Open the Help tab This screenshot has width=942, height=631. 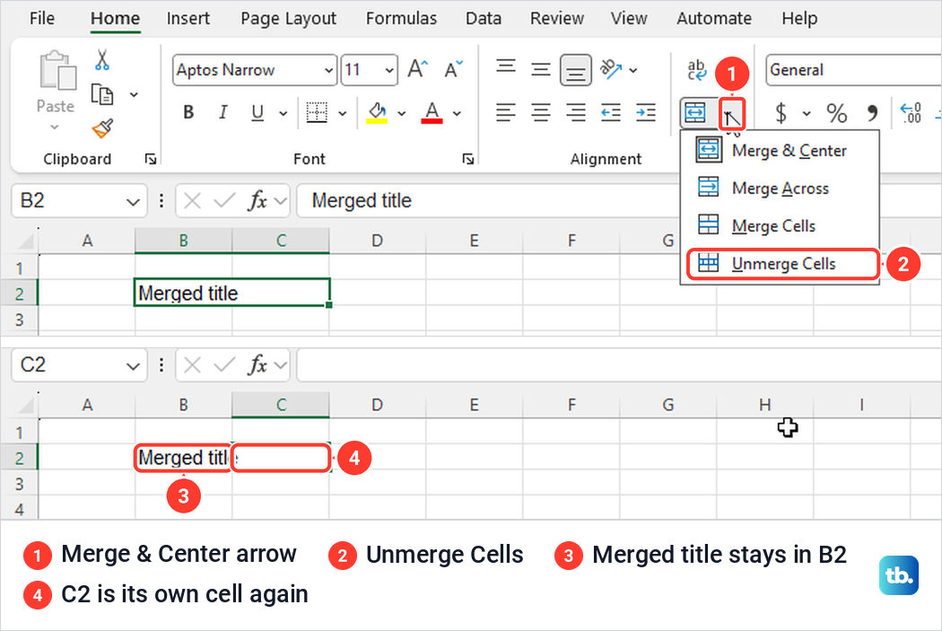click(x=799, y=18)
